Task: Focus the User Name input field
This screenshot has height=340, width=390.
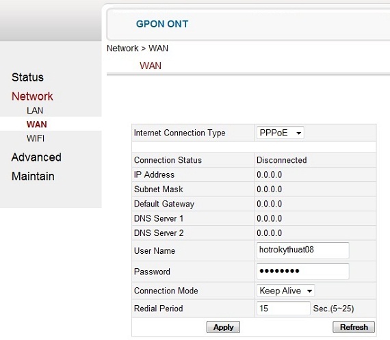Action: (x=302, y=250)
